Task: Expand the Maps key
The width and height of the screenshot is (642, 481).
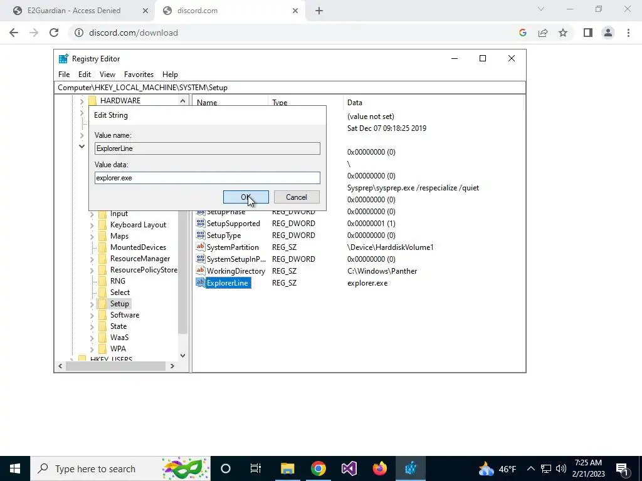Action: (92, 236)
